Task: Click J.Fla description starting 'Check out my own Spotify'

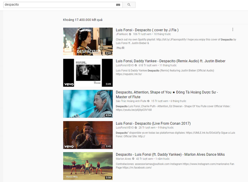Action: click(x=176, y=41)
